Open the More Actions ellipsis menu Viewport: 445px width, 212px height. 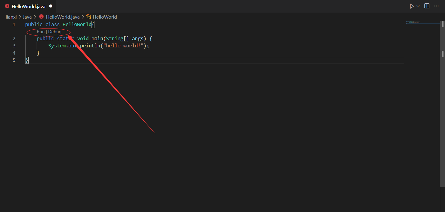point(436,6)
